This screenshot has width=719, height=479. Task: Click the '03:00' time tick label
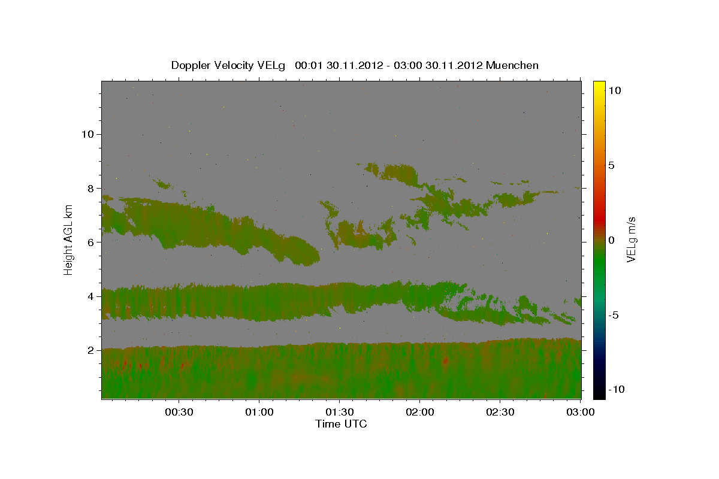pyautogui.click(x=580, y=412)
